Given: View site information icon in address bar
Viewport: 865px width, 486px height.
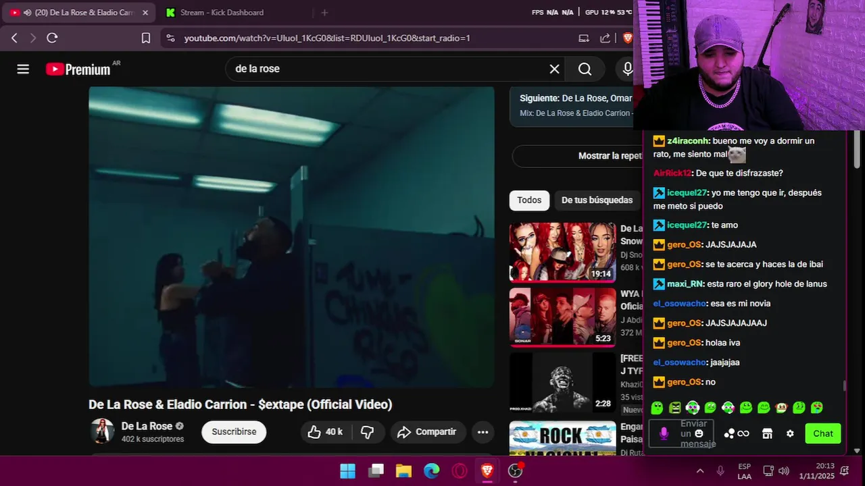Looking at the screenshot, I should click(170, 38).
